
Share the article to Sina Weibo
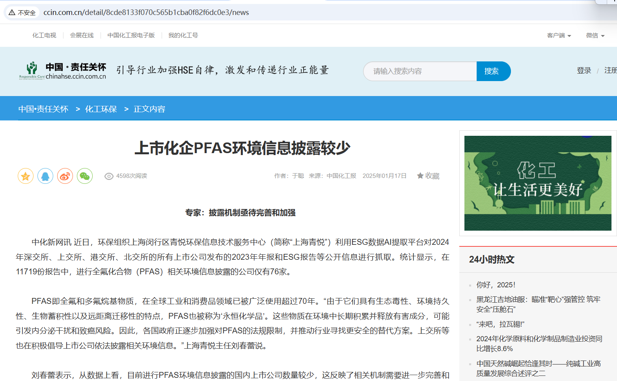65,176
